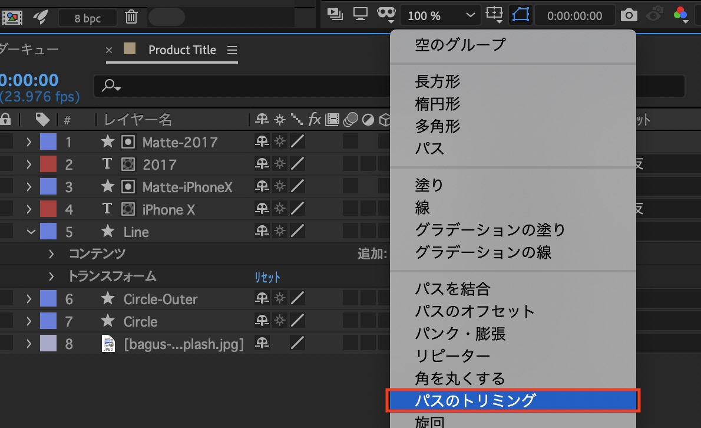Click the monitor icon in viewer toolbar

[360, 14]
